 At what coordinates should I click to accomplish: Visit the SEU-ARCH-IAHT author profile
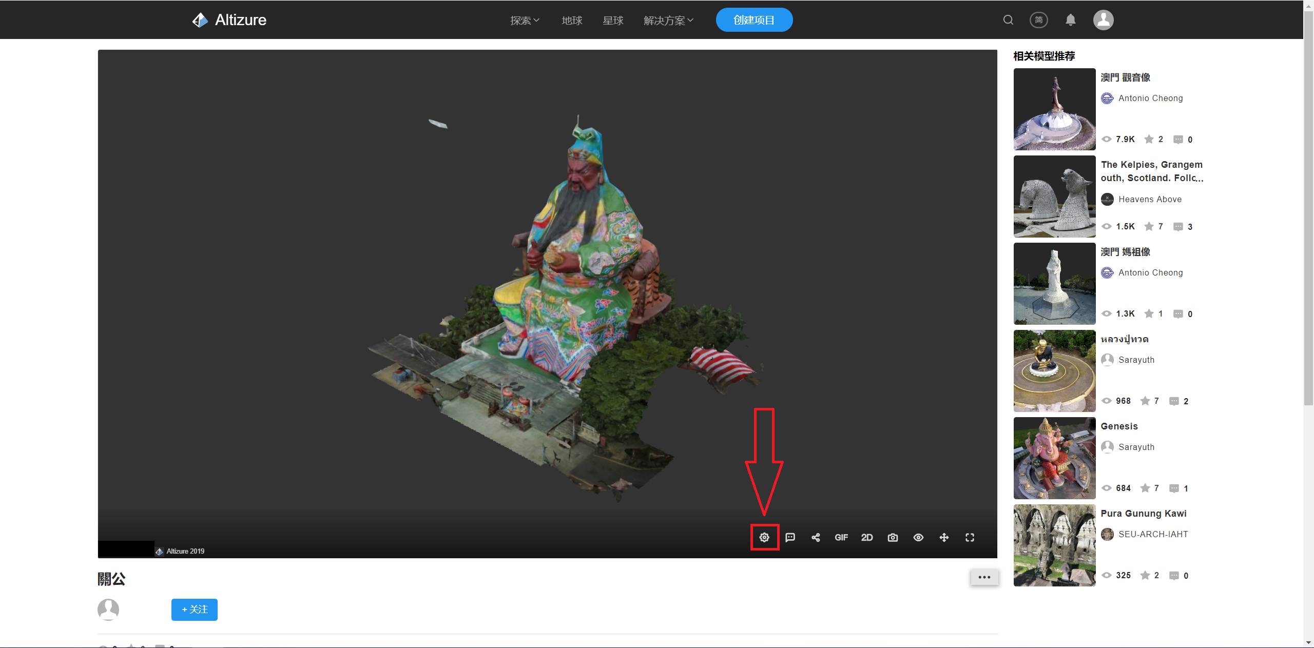coord(1153,534)
